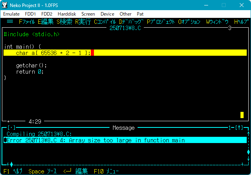Open the Hヘルプ (Help) menu

point(241,21)
